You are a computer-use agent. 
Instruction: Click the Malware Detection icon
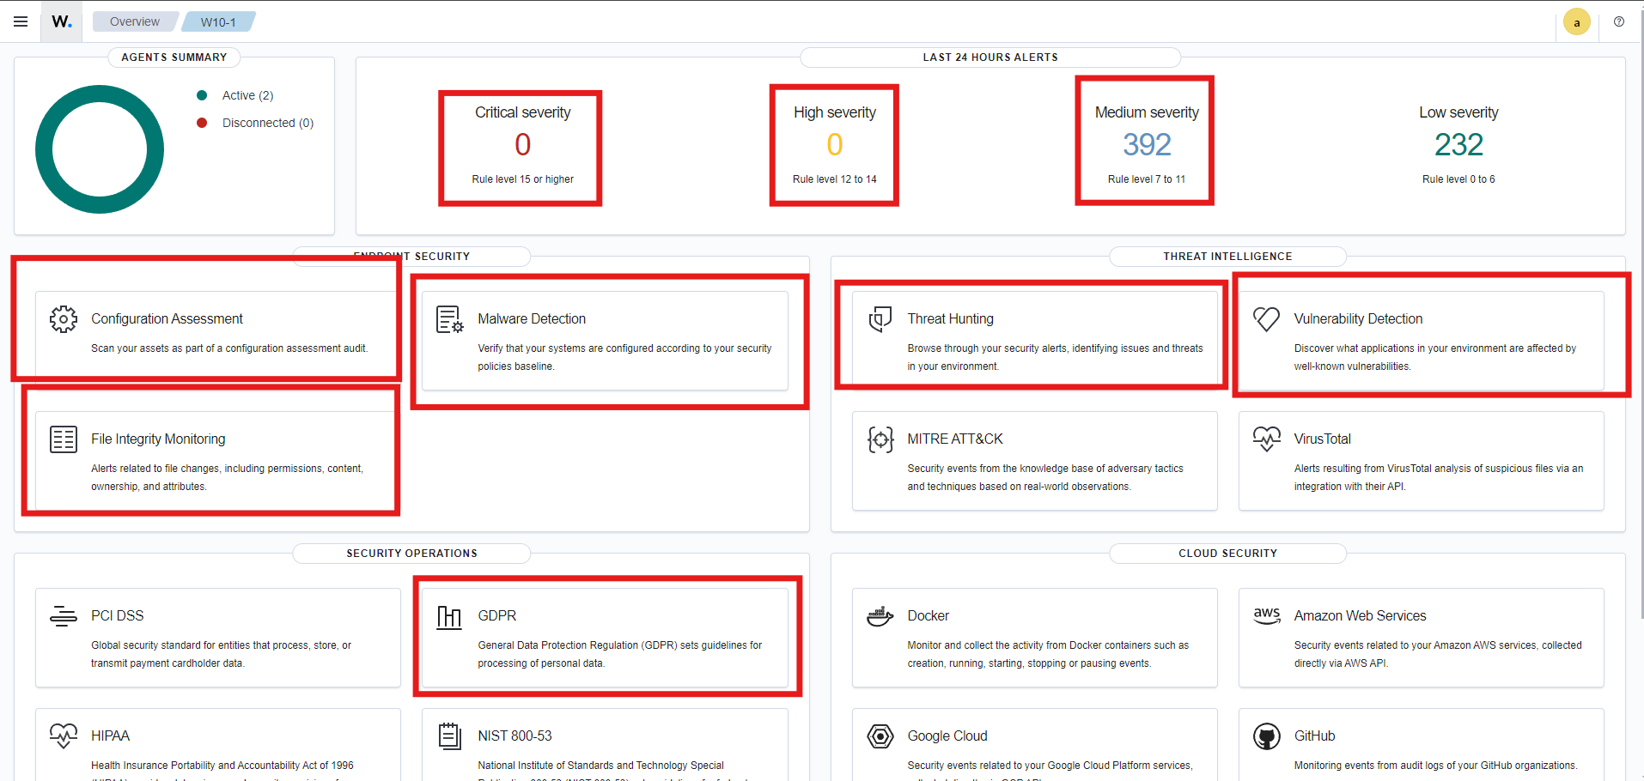(450, 319)
